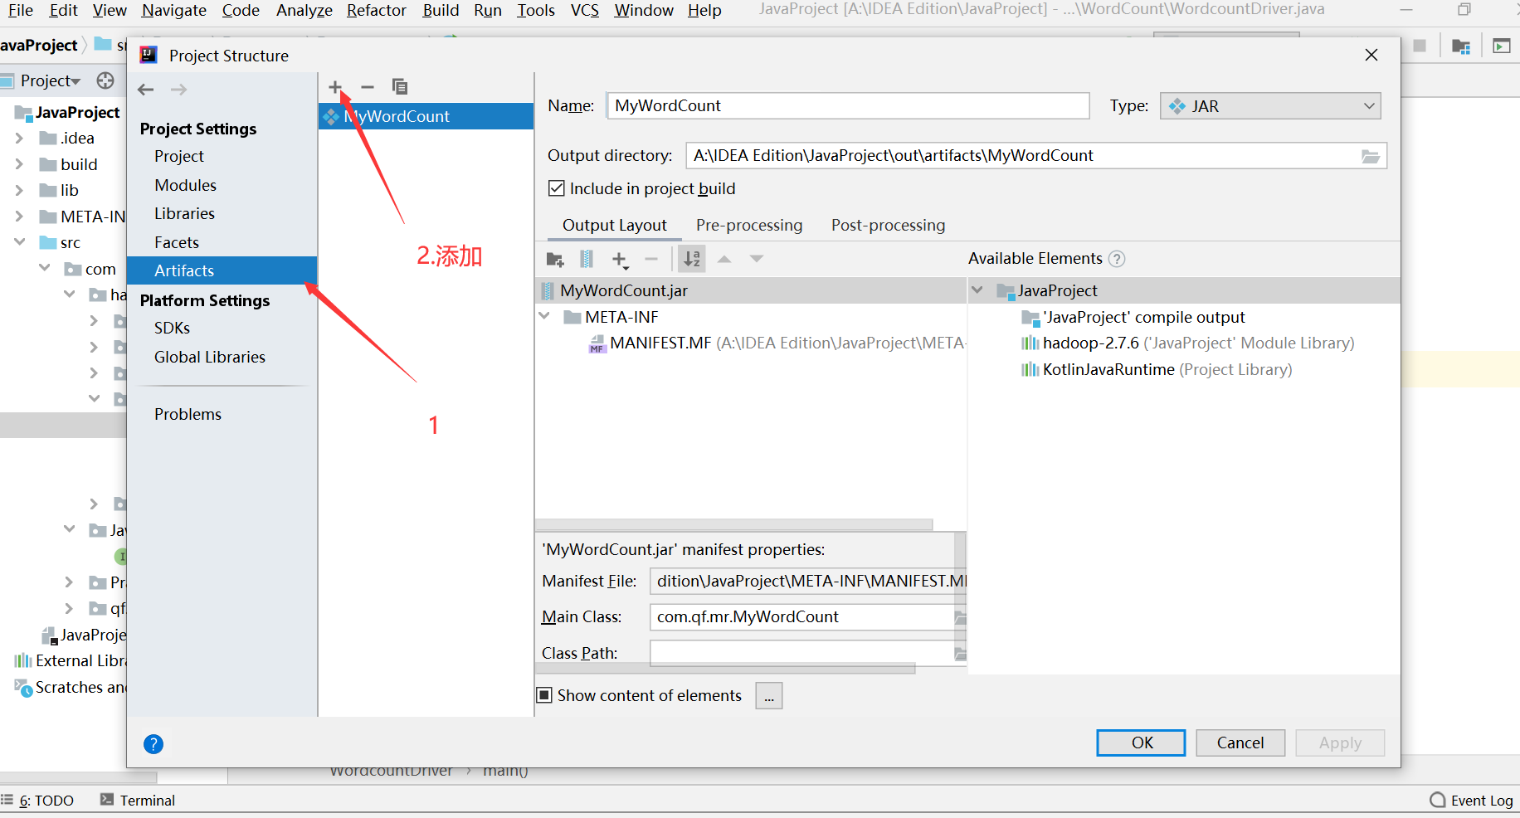Image resolution: width=1520 pixels, height=818 pixels.
Task: Remove element from output layout
Action: coord(651,259)
